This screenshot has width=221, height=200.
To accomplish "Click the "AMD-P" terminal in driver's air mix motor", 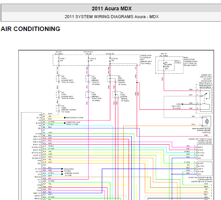I will coord(200,147).
